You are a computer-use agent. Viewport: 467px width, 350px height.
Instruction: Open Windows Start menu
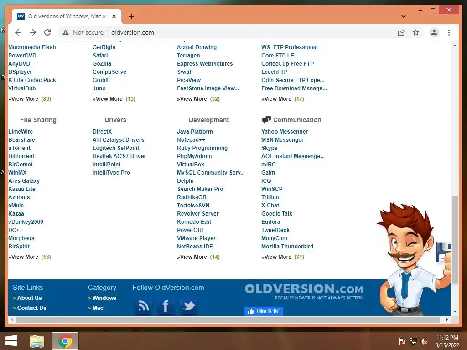(11, 341)
